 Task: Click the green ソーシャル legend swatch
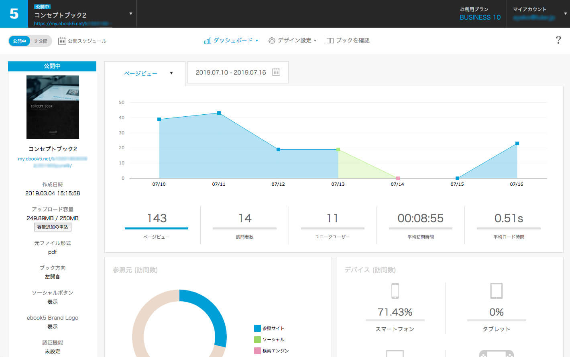(x=257, y=339)
